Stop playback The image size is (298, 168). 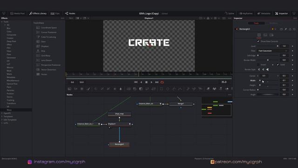(x=146, y=82)
